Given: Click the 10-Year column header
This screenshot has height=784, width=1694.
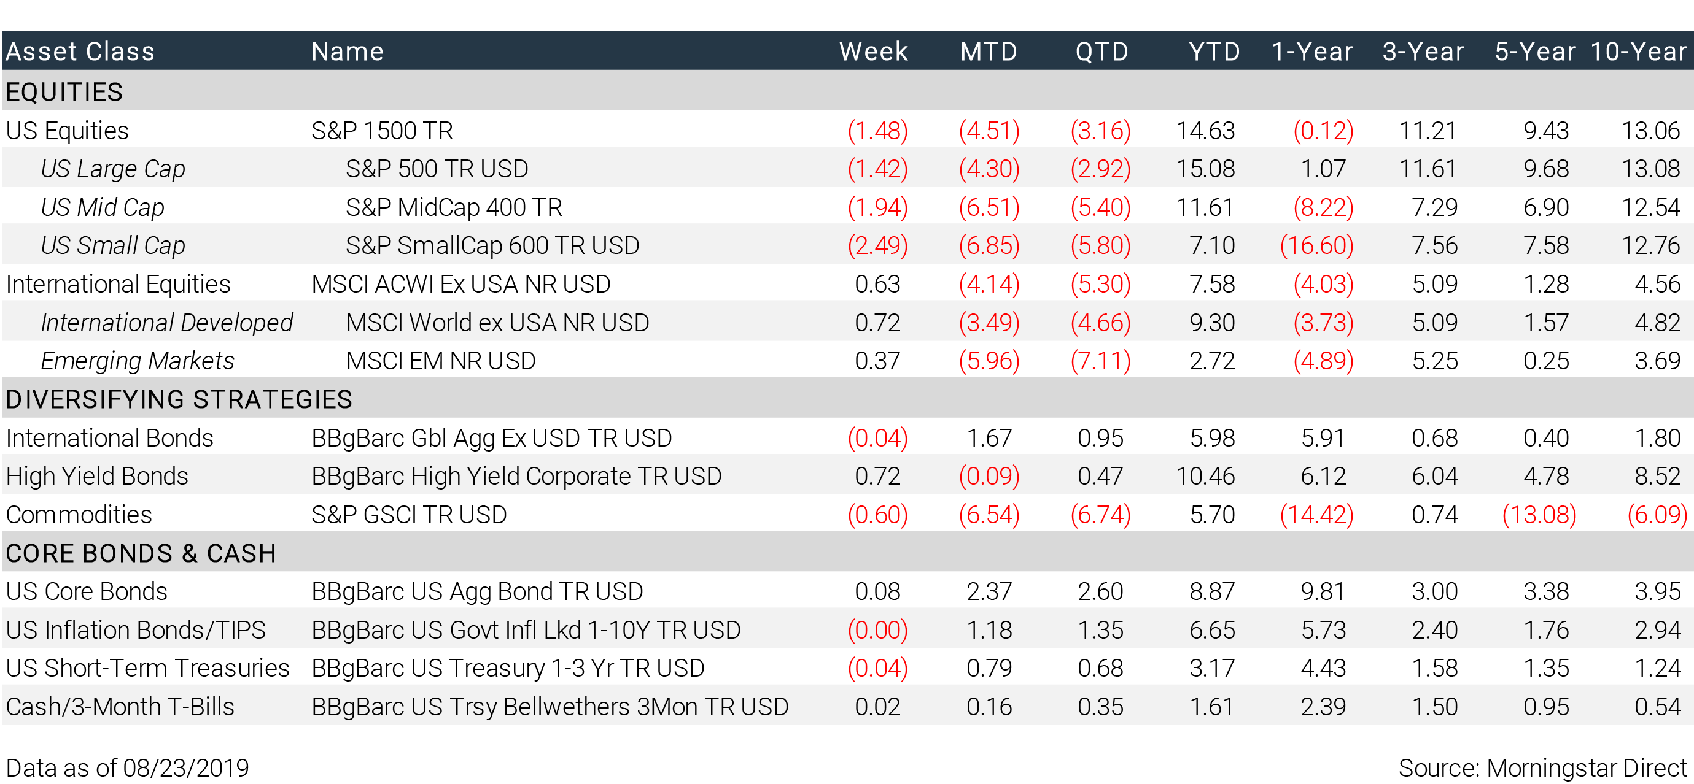Looking at the screenshot, I should pos(1639,52).
